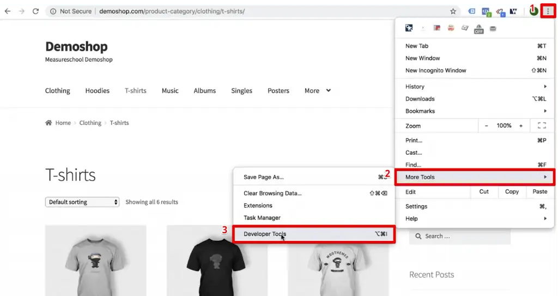Click the Paste button in Edit row
The image size is (558, 296).
click(x=540, y=192)
